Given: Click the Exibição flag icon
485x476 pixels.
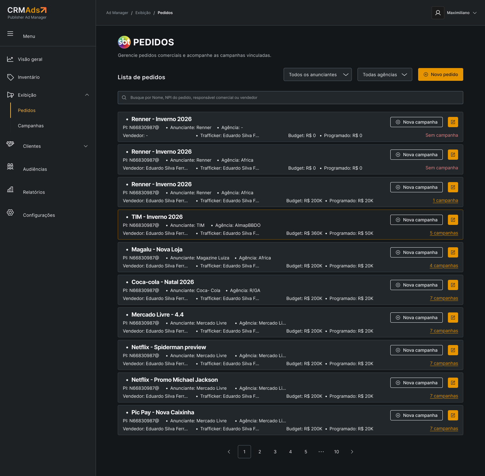Looking at the screenshot, I should tap(10, 95).
